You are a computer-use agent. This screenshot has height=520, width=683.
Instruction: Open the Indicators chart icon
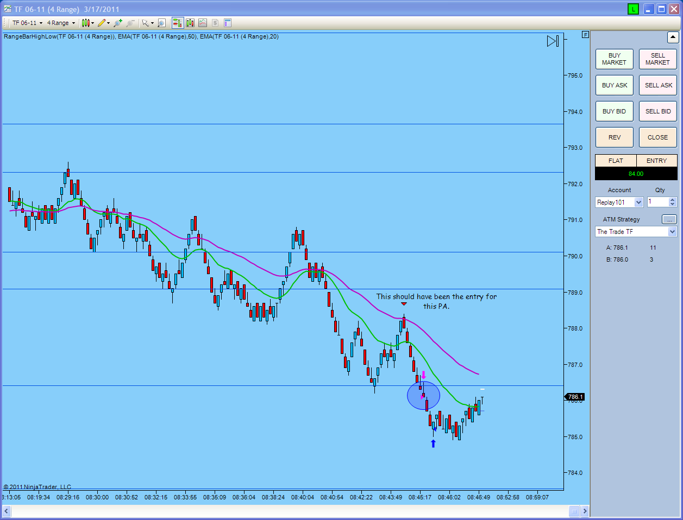203,23
